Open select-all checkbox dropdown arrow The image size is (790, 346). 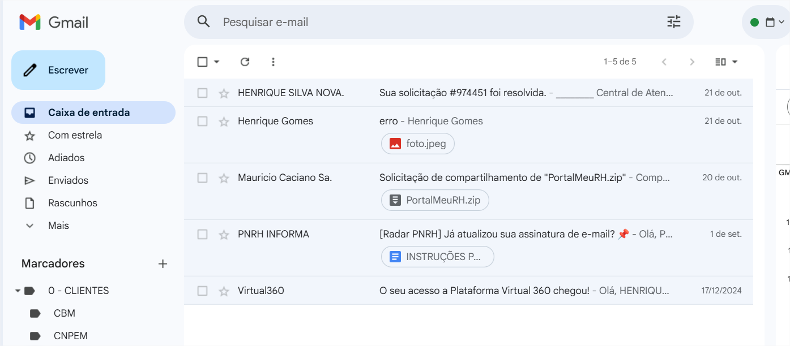216,62
